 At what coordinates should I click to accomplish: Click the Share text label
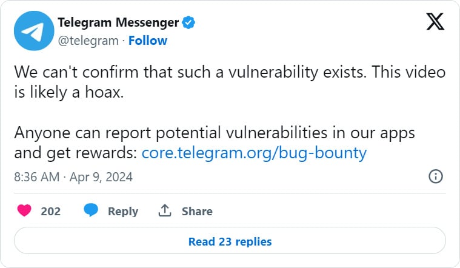click(x=197, y=212)
